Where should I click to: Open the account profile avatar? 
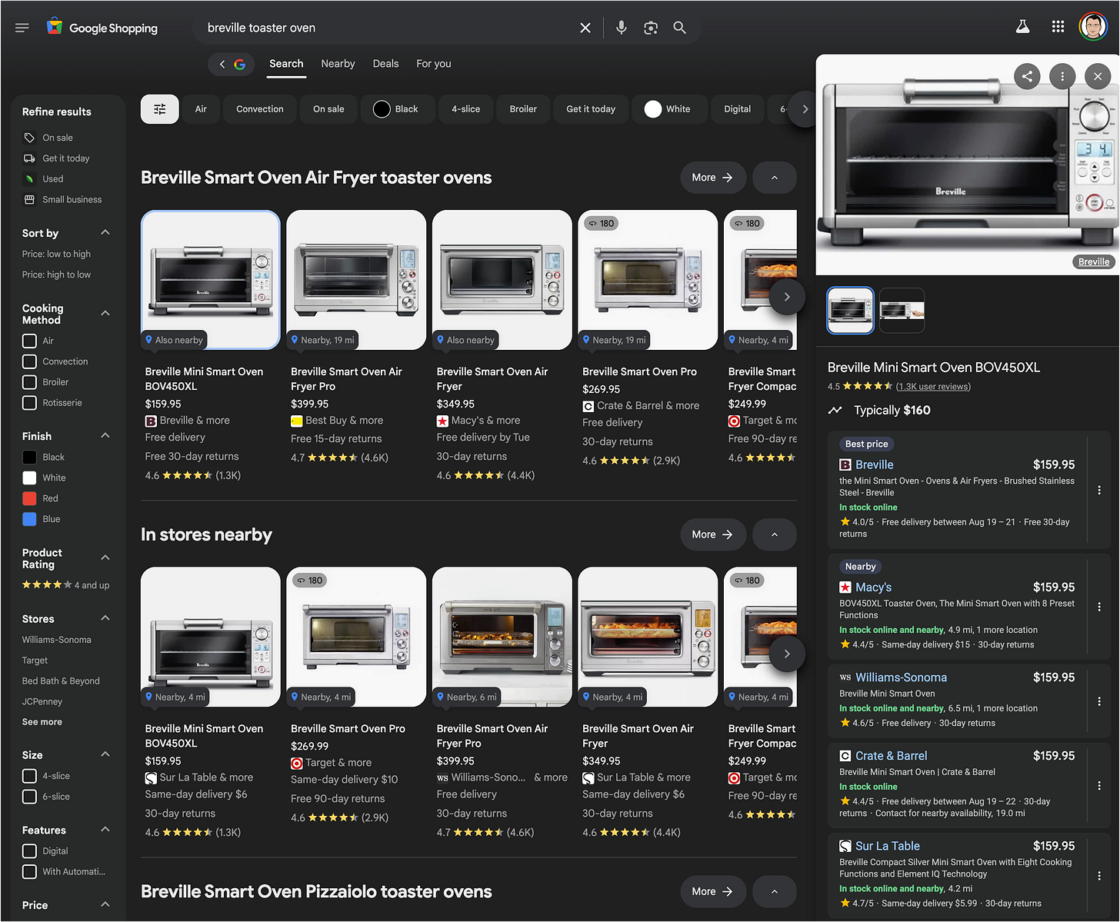click(1093, 27)
